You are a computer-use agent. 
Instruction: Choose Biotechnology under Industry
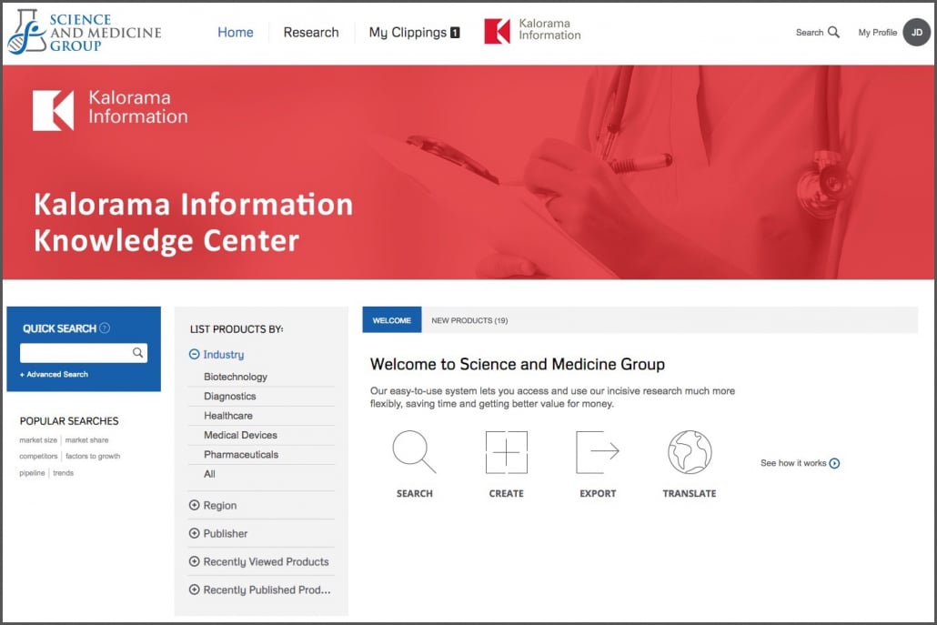pyautogui.click(x=236, y=377)
